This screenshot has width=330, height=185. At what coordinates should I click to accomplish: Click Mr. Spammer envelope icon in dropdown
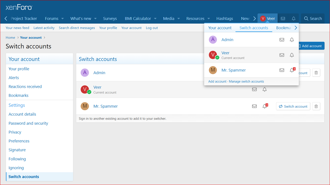point(282,70)
